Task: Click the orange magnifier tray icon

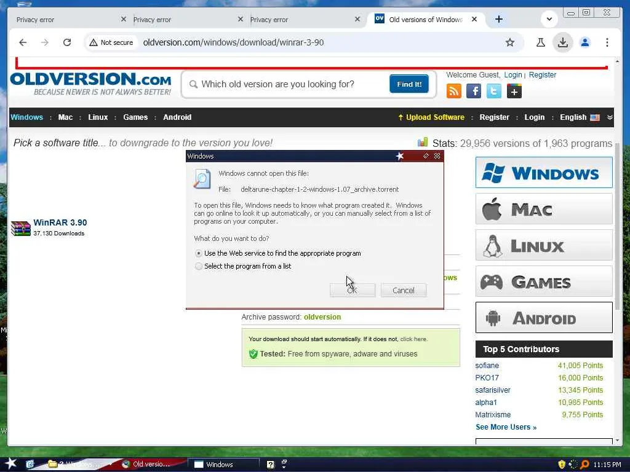Action: tap(584, 465)
